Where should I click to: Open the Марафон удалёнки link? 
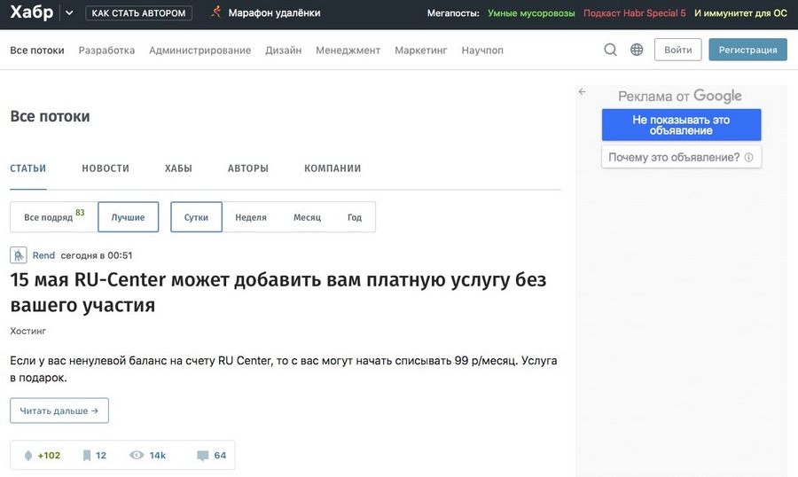(x=274, y=12)
